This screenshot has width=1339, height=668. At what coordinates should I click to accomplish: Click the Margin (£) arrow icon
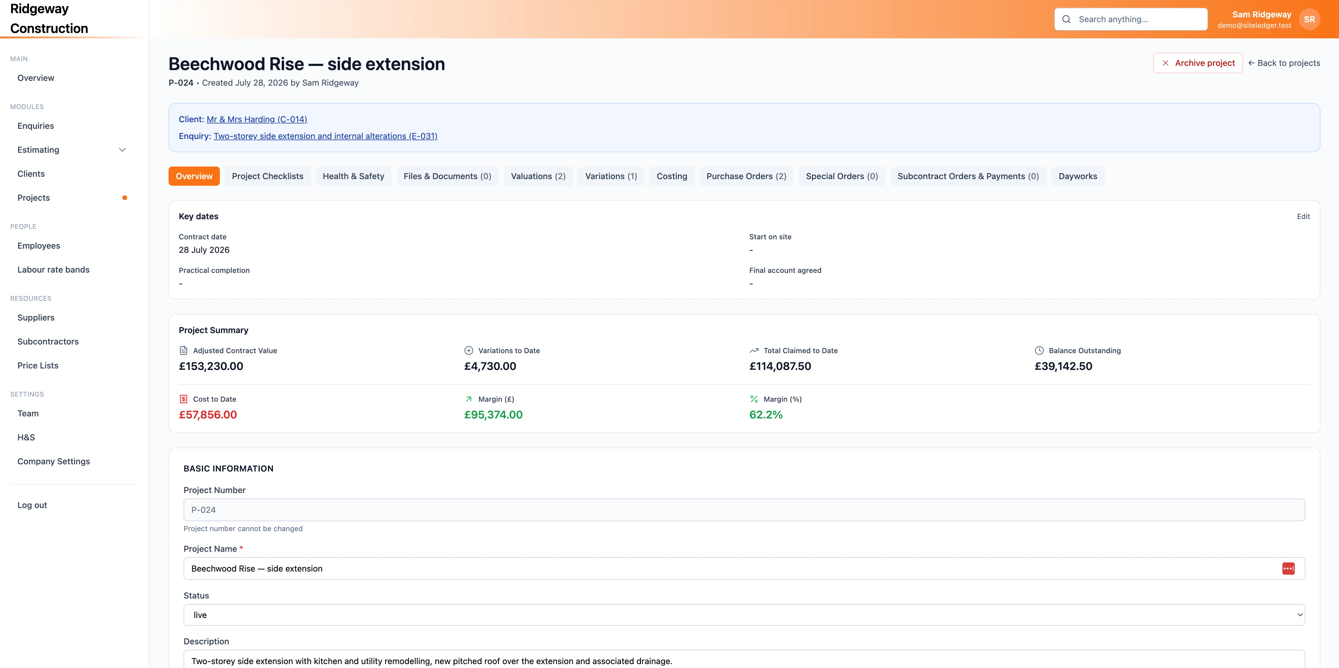point(468,399)
